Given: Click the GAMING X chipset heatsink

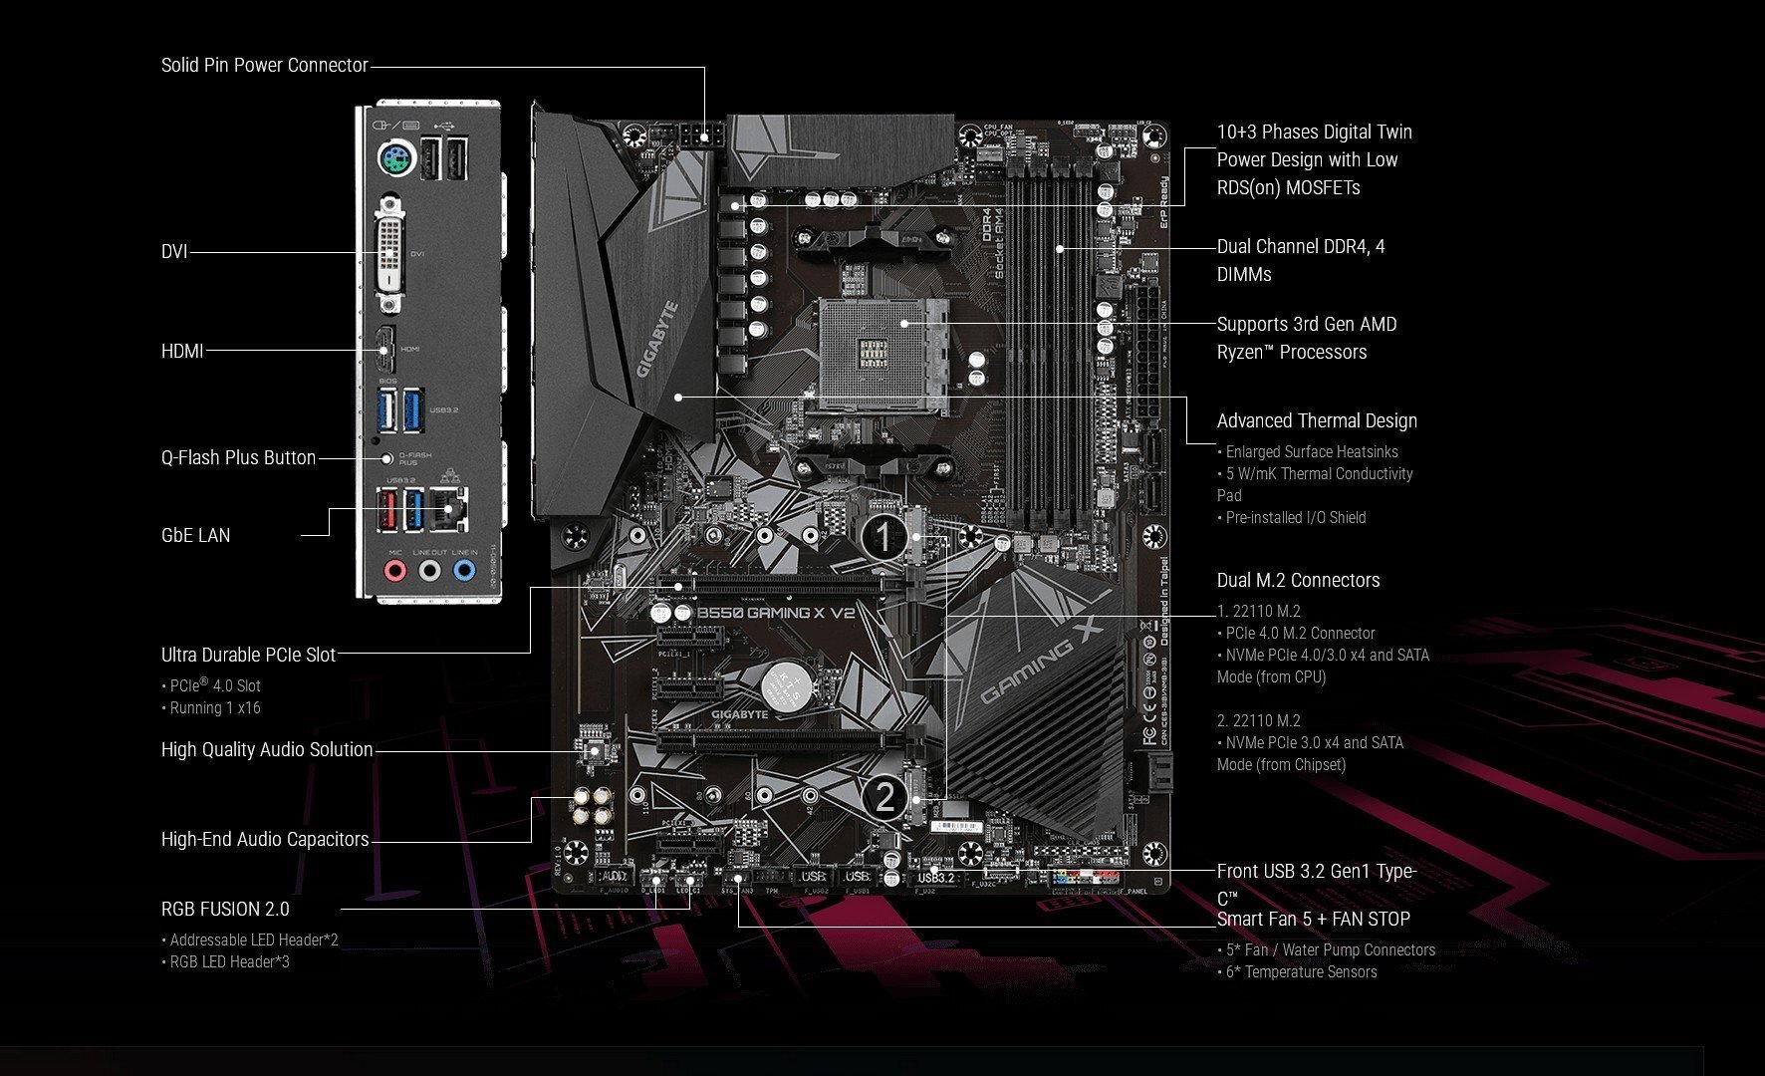Looking at the screenshot, I should (x=1036, y=697).
